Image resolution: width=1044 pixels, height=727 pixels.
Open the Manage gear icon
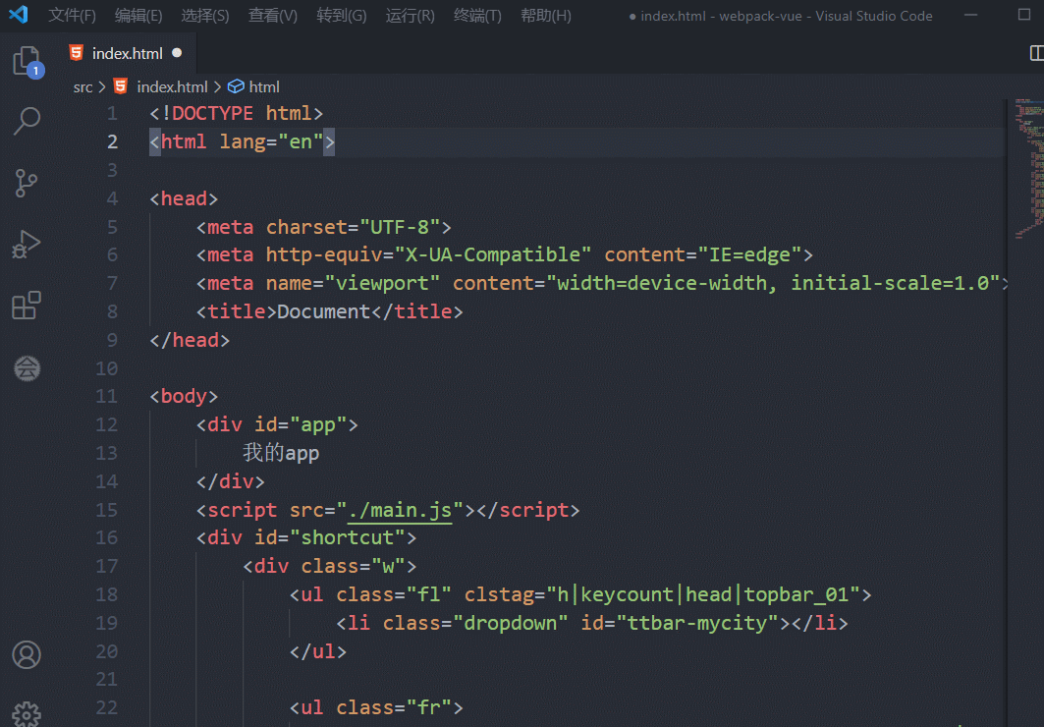[x=27, y=714]
